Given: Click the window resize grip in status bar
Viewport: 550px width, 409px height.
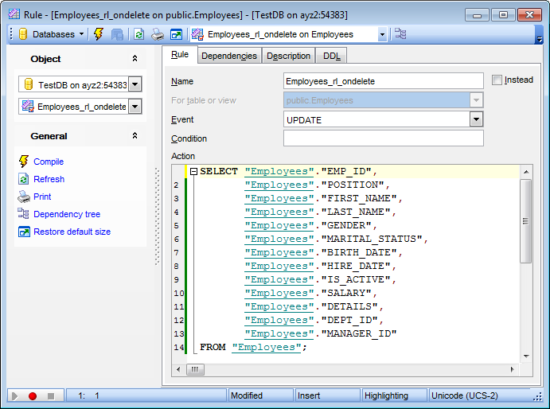Looking at the screenshot, I should point(538,397).
